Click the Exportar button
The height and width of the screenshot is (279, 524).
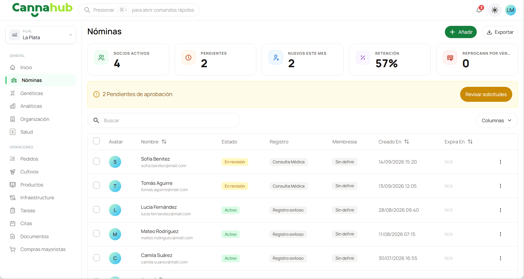coord(500,32)
